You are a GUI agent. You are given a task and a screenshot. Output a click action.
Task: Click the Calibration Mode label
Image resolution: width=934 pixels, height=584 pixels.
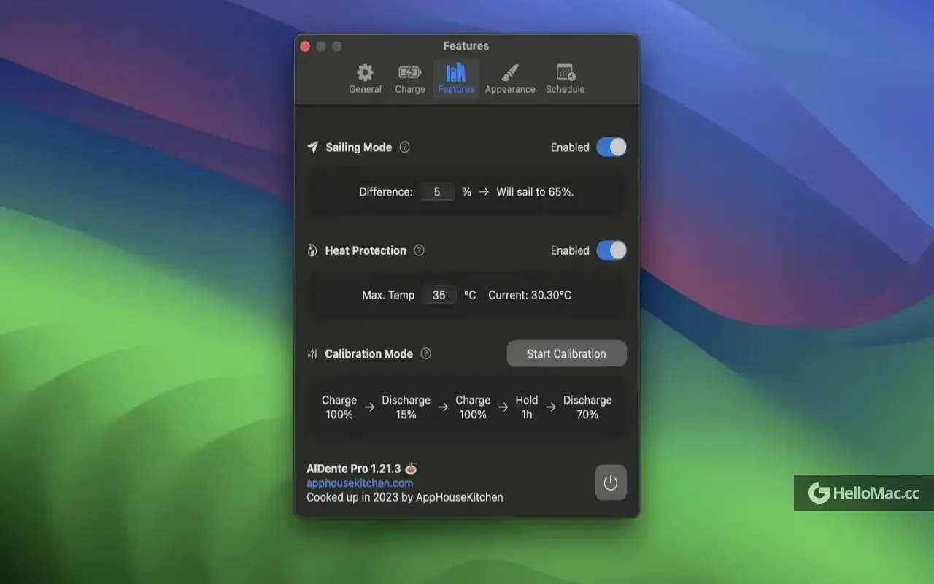click(368, 353)
